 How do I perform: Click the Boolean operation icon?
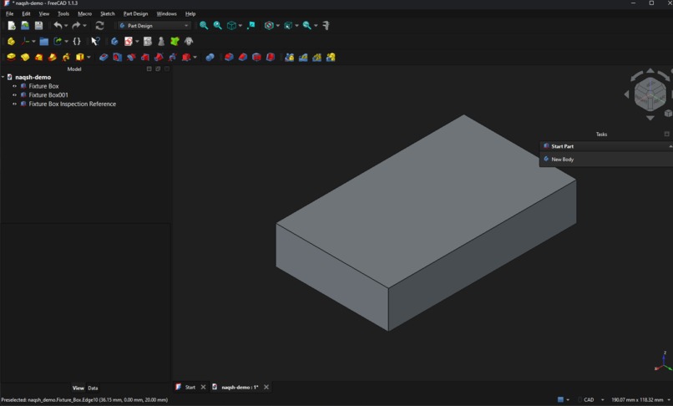[210, 57]
